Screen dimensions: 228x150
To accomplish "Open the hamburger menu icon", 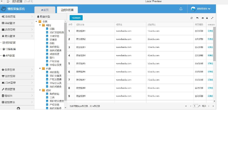I will click(8, 1).
